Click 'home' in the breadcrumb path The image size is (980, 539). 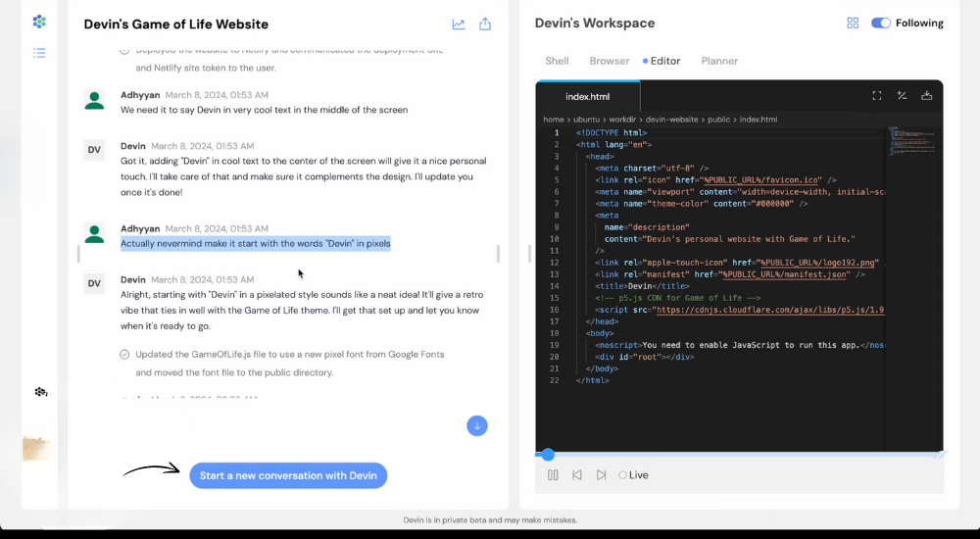coord(553,120)
